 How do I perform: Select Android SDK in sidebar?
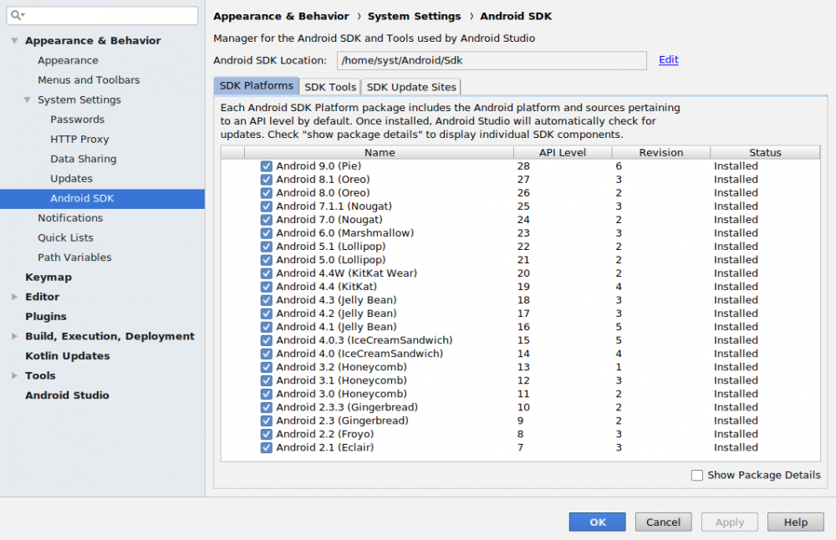tap(102, 198)
